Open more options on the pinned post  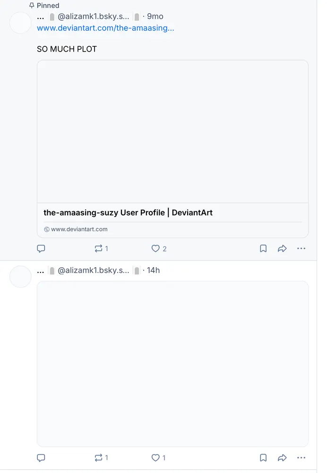point(301,248)
